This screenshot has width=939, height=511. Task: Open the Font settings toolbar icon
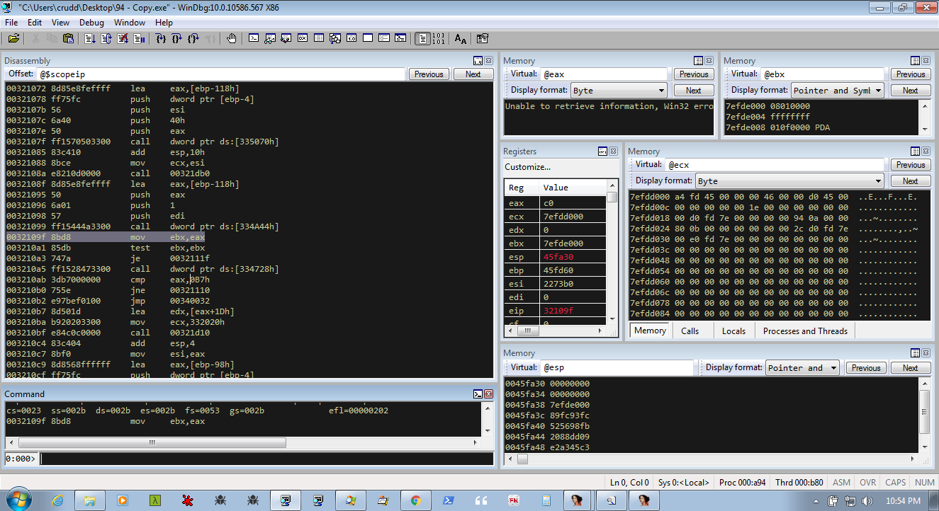(x=461, y=38)
